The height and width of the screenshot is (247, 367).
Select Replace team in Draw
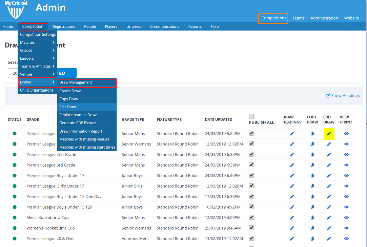click(x=87, y=115)
